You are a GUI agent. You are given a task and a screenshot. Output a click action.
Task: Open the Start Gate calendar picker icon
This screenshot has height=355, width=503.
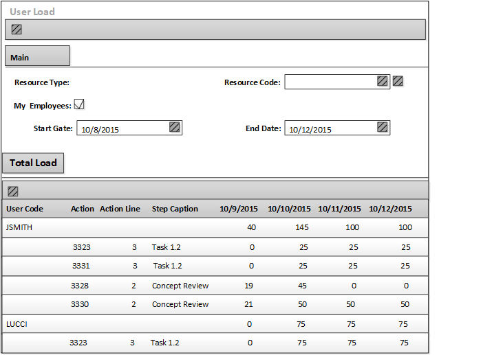(175, 127)
